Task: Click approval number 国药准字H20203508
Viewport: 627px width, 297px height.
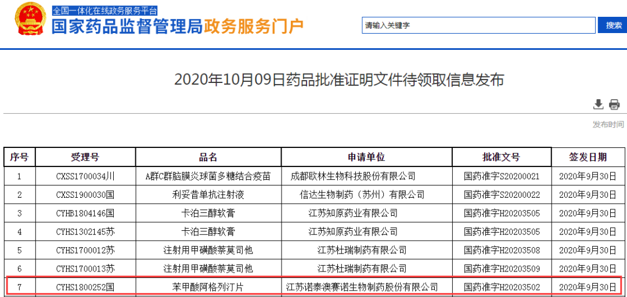Action: (x=502, y=250)
